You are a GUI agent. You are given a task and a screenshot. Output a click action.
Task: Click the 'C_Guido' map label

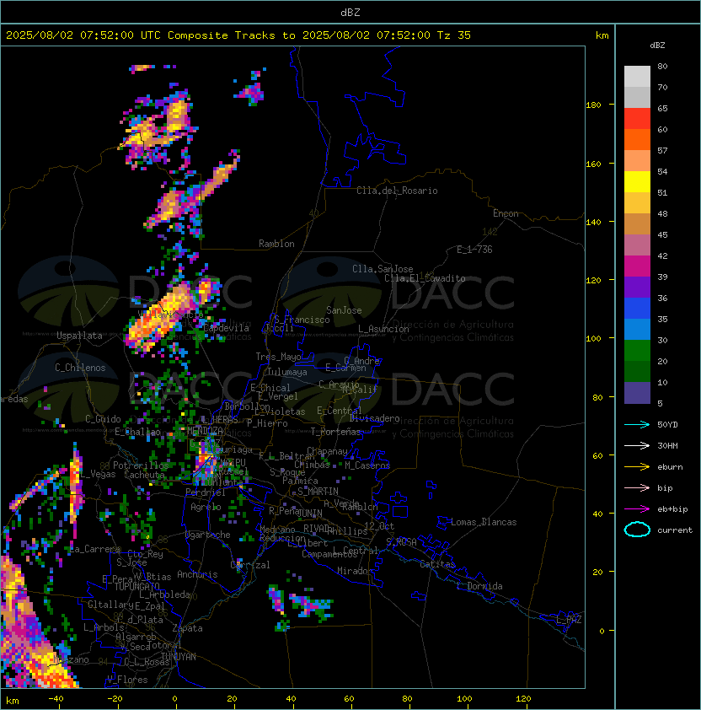click(x=103, y=419)
